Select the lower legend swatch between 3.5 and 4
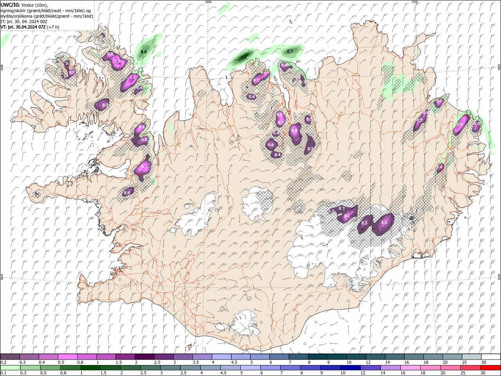 (x=190, y=368)
